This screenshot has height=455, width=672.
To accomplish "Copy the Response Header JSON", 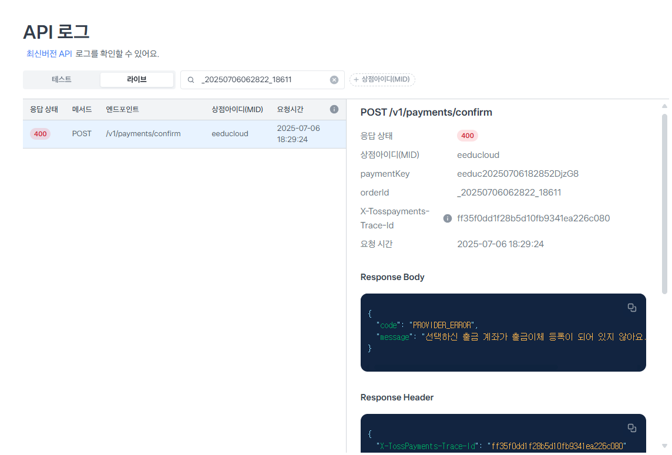I will tap(631, 428).
